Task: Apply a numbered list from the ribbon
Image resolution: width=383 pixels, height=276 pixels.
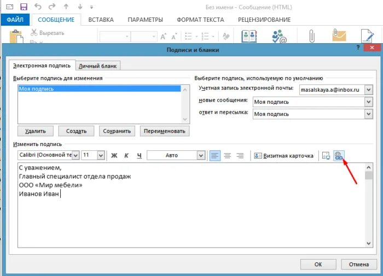Action: (205, 37)
